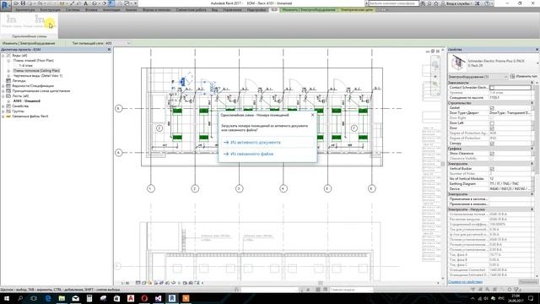Toggle the Canopy checkbox

point(492,144)
